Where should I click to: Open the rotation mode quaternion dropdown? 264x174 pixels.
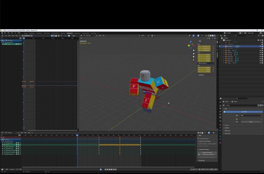pyautogui.click(x=206, y=63)
